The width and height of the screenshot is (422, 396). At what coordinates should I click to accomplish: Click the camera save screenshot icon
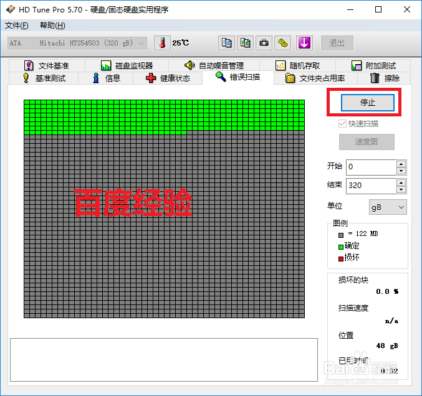(x=264, y=43)
